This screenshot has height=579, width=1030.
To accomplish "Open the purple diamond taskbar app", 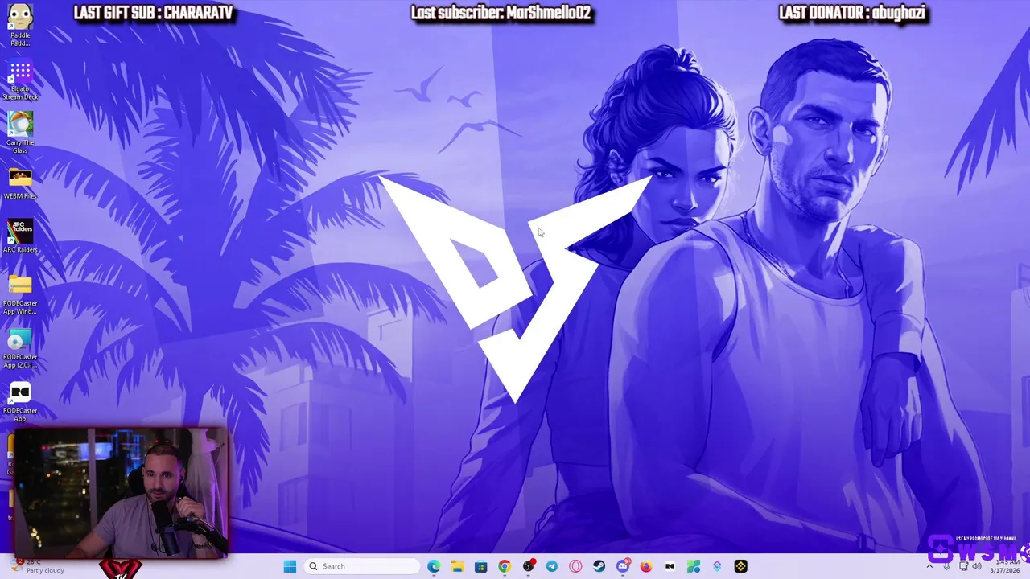I will pos(717,566).
